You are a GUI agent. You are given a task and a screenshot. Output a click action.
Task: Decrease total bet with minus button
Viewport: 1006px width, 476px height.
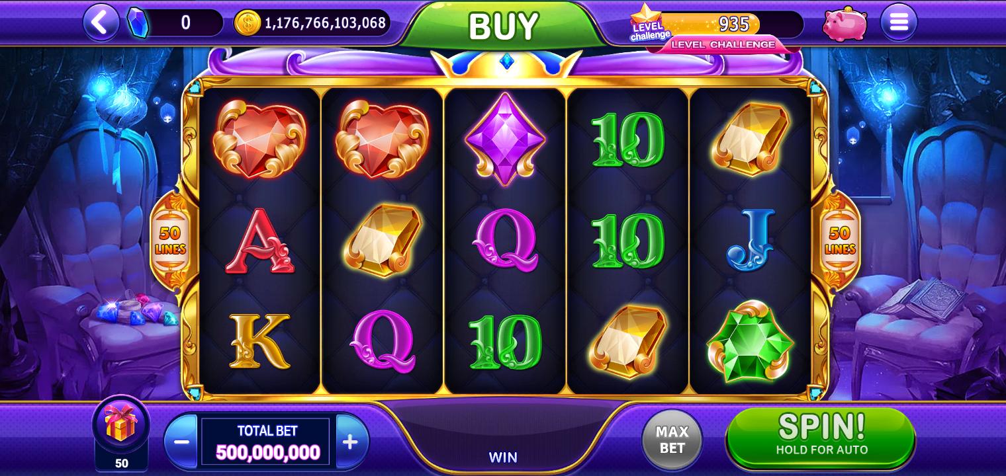click(x=181, y=442)
